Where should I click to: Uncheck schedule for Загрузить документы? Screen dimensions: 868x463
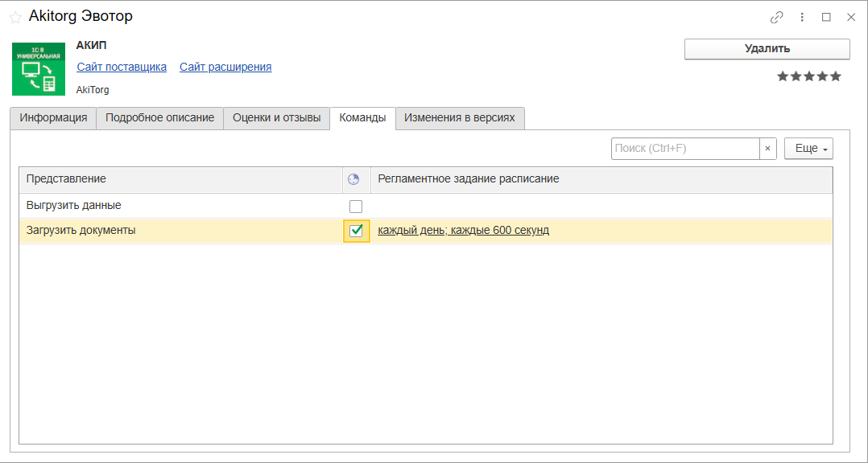pos(357,231)
